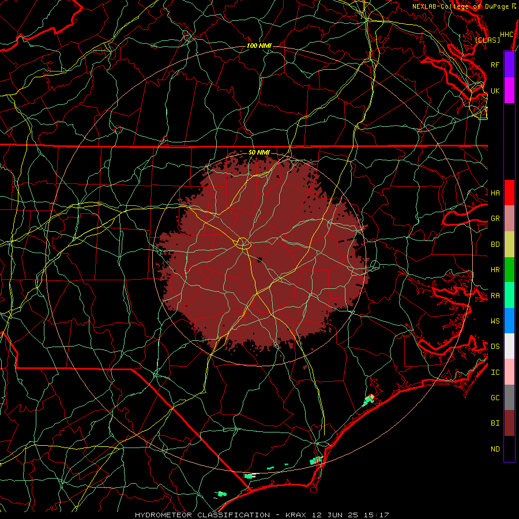Pick the yellow BD legend swatch

[509, 245]
